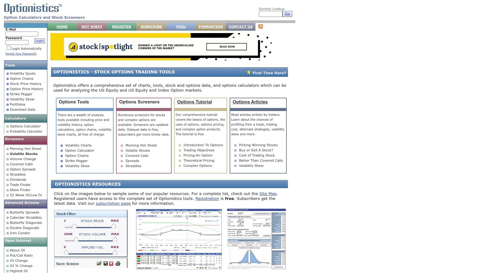Image resolution: width=486 pixels, height=273 pixels.
Task: Open OI % Change in sidebar
Action: pyautogui.click(x=21, y=266)
